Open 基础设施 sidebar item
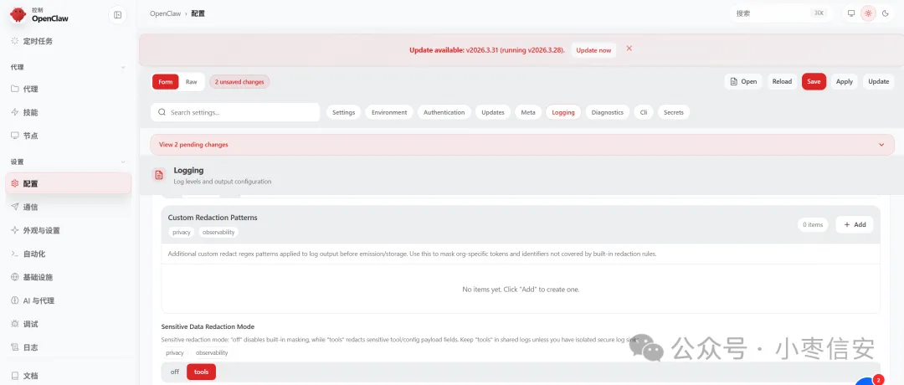 click(x=69, y=277)
